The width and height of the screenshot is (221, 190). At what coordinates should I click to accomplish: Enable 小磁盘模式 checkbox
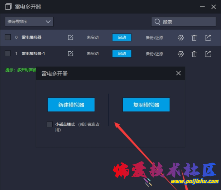[x=50, y=124]
